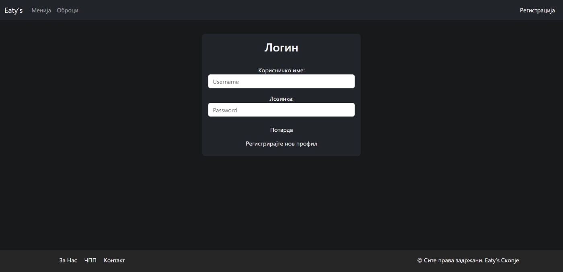Select the Контакт footer link
The width and height of the screenshot is (563, 272).
pyautogui.click(x=114, y=260)
